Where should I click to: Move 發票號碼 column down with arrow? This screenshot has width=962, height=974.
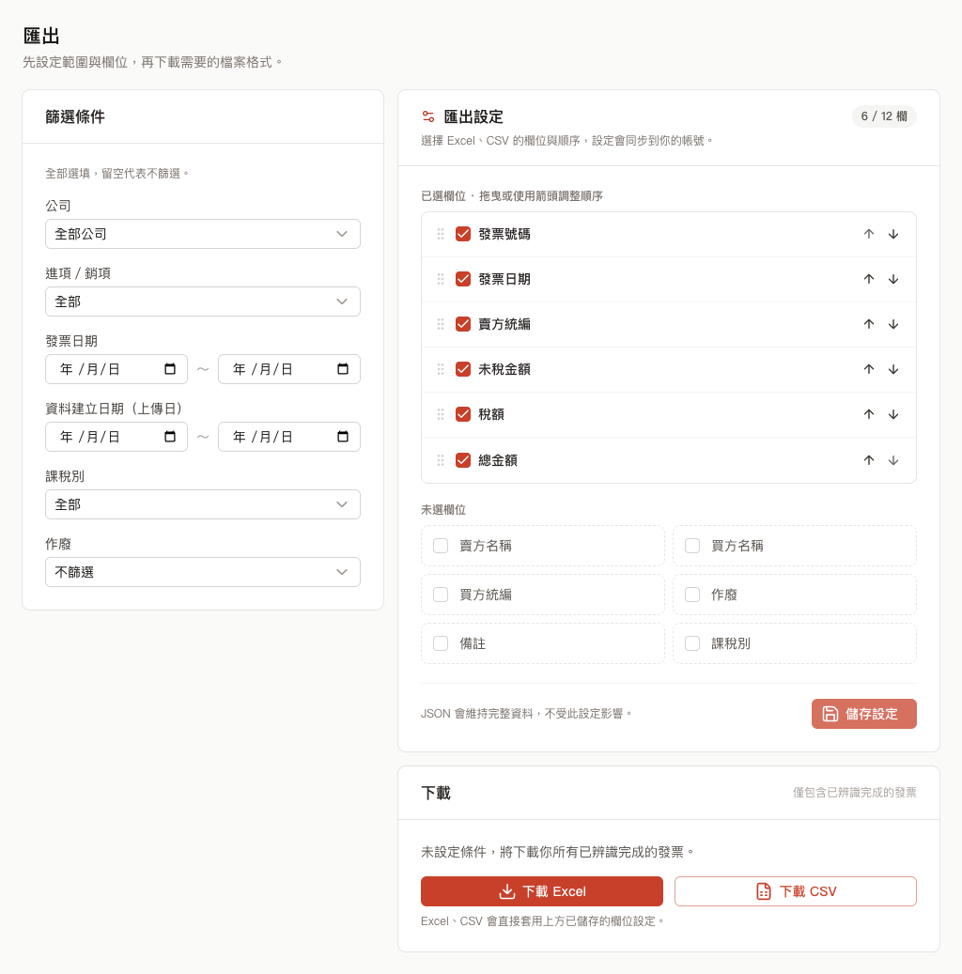(x=893, y=234)
